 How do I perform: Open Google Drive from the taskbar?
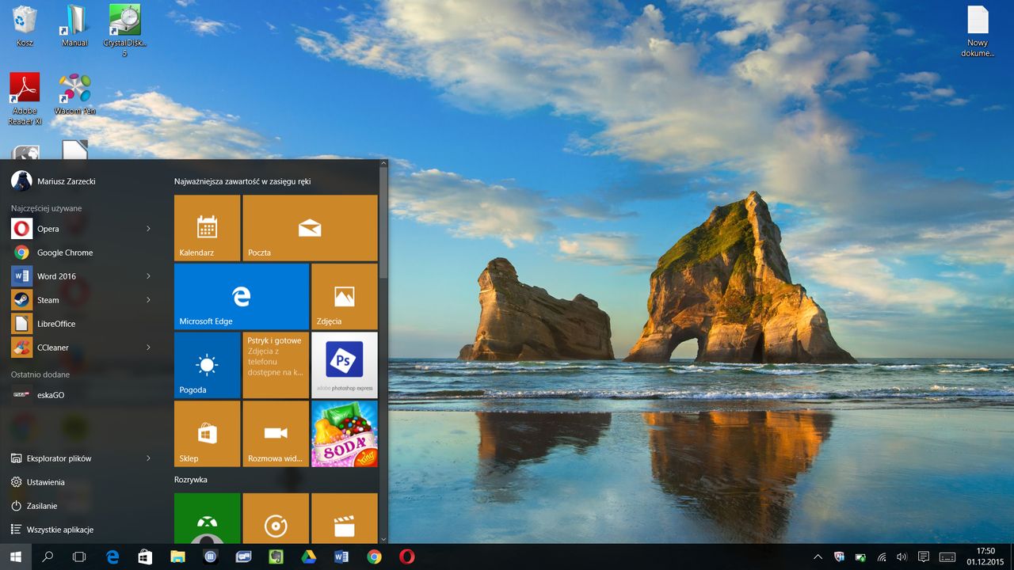(308, 557)
